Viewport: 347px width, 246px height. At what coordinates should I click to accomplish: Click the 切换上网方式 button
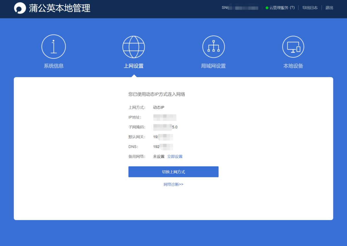173,172
